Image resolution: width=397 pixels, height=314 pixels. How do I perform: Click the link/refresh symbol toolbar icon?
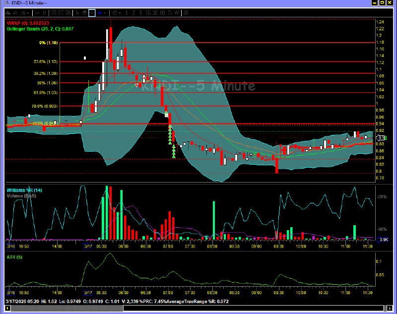pos(15,13)
